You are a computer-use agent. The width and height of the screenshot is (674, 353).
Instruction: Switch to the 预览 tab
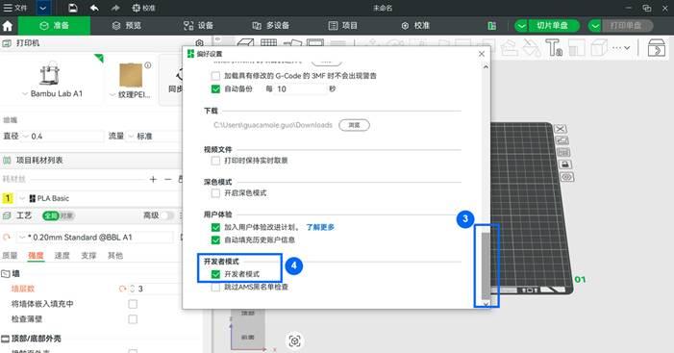127,26
